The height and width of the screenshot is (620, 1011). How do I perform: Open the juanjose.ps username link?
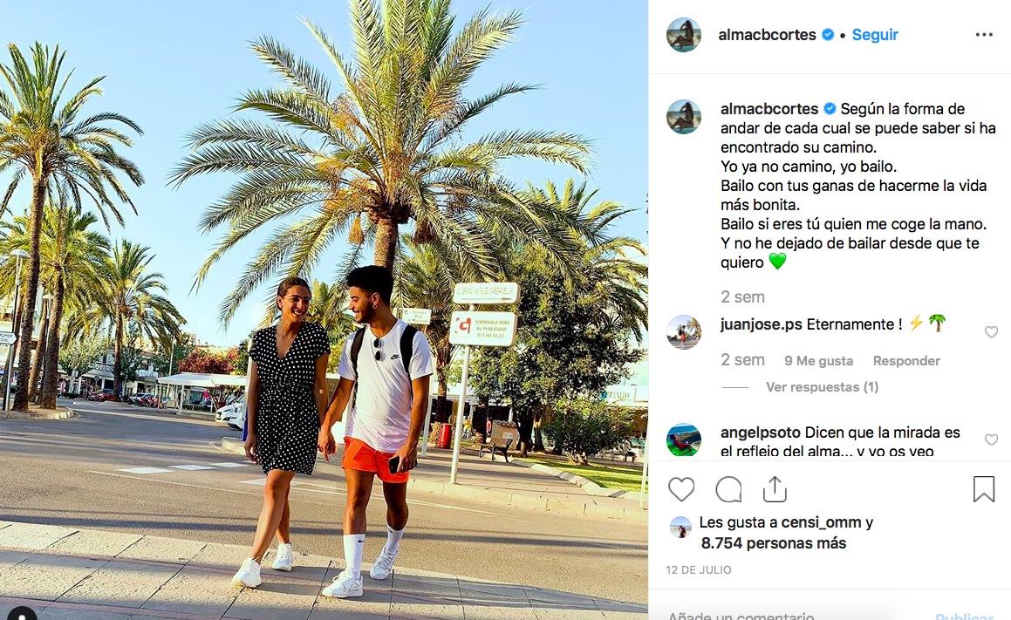(761, 324)
